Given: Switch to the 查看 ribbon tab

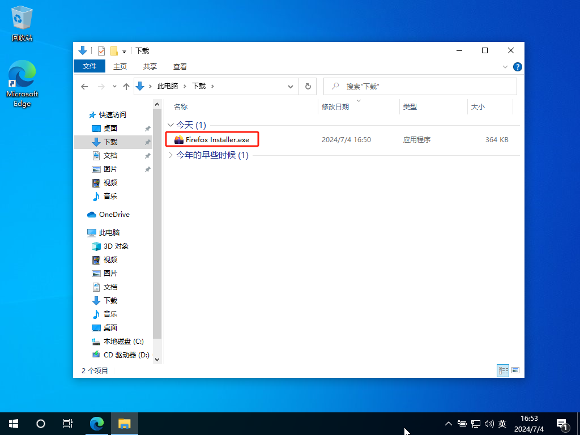Looking at the screenshot, I should [180, 67].
